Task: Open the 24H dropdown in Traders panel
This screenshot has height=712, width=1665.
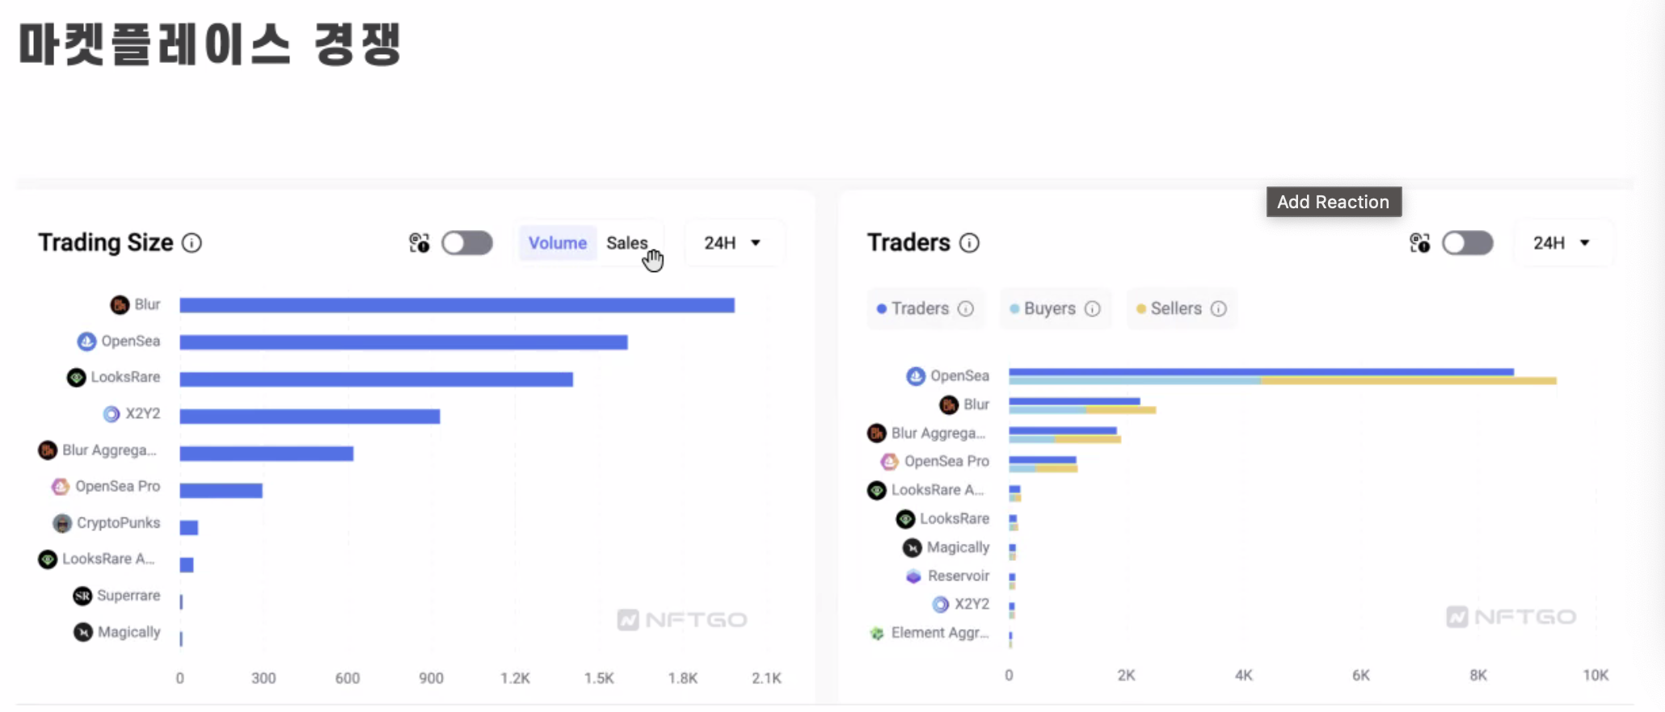Action: coord(1562,243)
